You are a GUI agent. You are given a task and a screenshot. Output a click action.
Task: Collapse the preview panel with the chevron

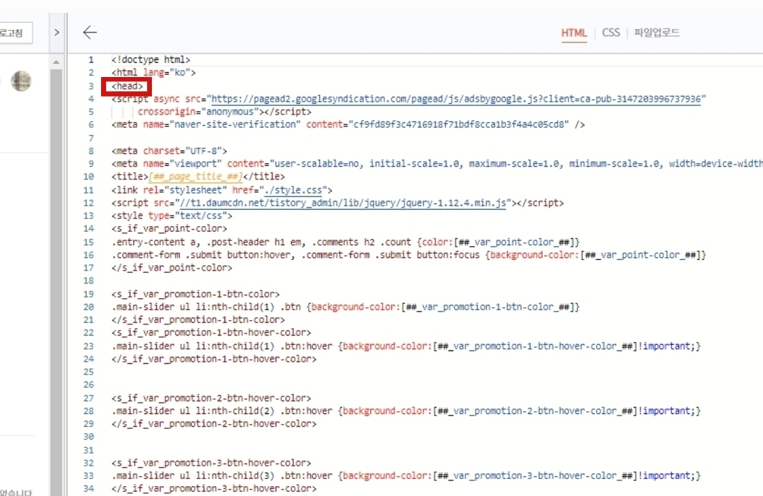coord(57,33)
